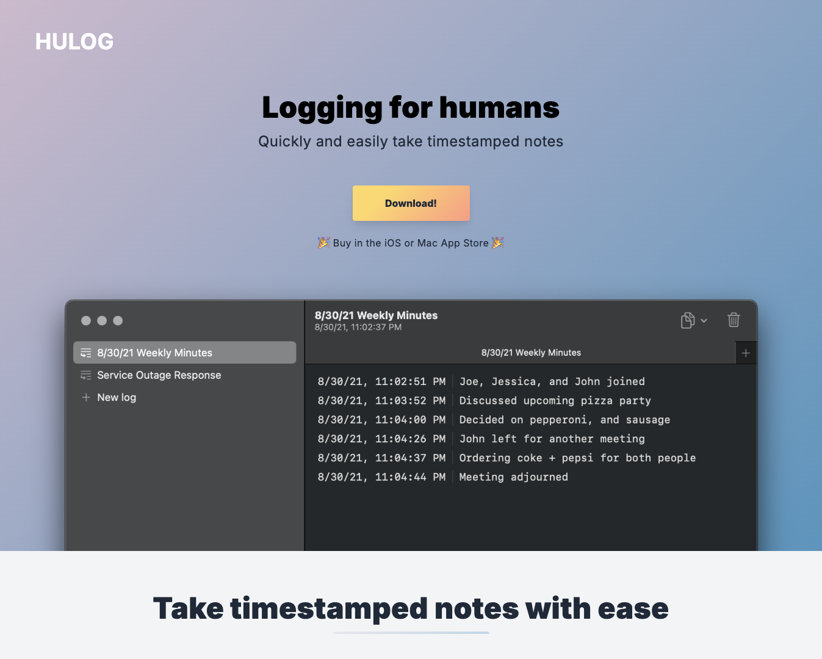Create a new log from the sidebar

(117, 397)
